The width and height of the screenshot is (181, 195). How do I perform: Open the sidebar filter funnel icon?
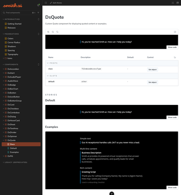pyautogui.click(x=38, y=12)
